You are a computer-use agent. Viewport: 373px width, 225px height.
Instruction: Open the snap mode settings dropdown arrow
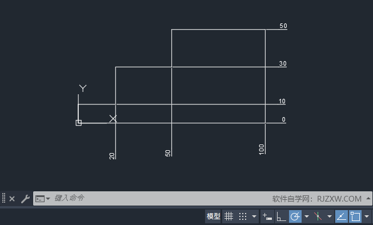click(x=254, y=216)
